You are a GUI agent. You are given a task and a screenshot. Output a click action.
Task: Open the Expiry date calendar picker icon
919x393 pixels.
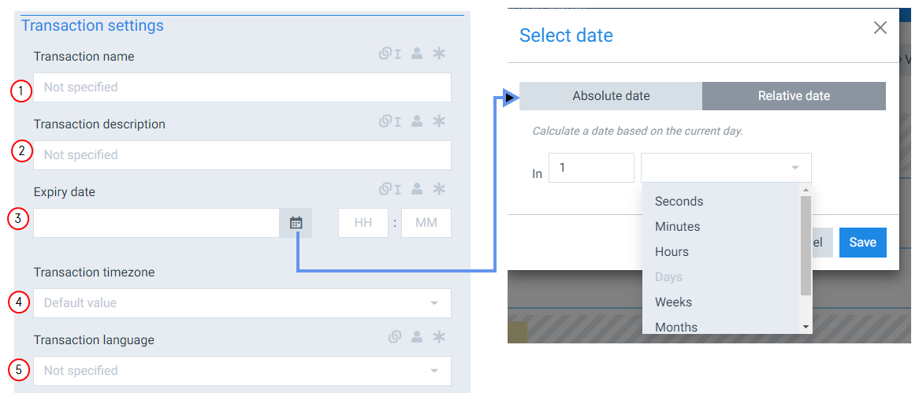tap(296, 223)
